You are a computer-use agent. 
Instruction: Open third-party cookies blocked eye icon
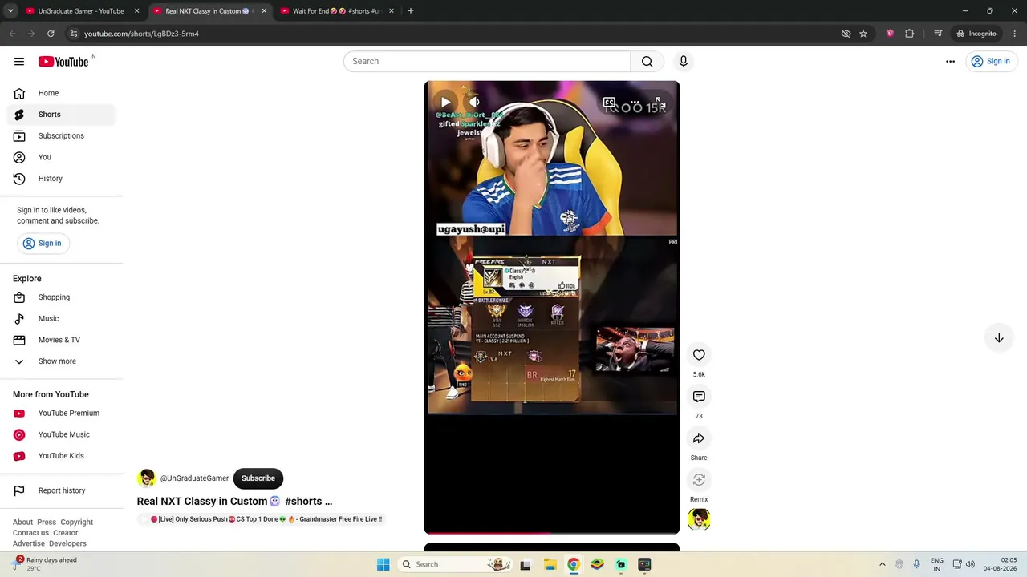click(846, 34)
